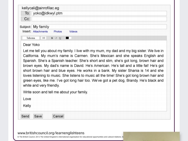Click the Attachments insert link

point(40,32)
